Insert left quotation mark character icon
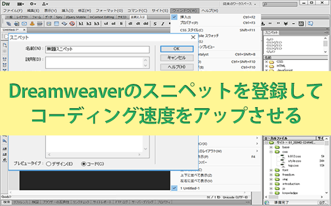The image size is (331, 206). [x=270, y=24]
